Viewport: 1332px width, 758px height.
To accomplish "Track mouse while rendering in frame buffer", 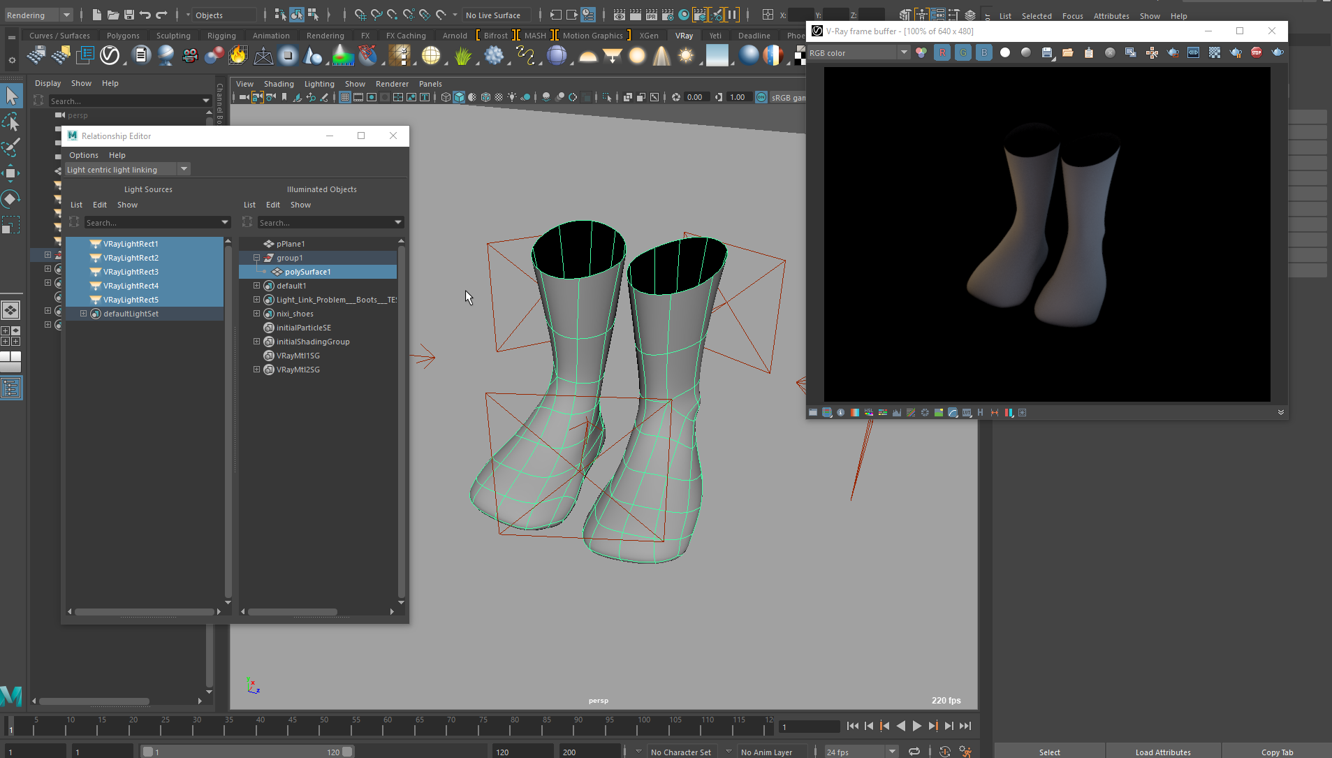I will click(1151, 52).
